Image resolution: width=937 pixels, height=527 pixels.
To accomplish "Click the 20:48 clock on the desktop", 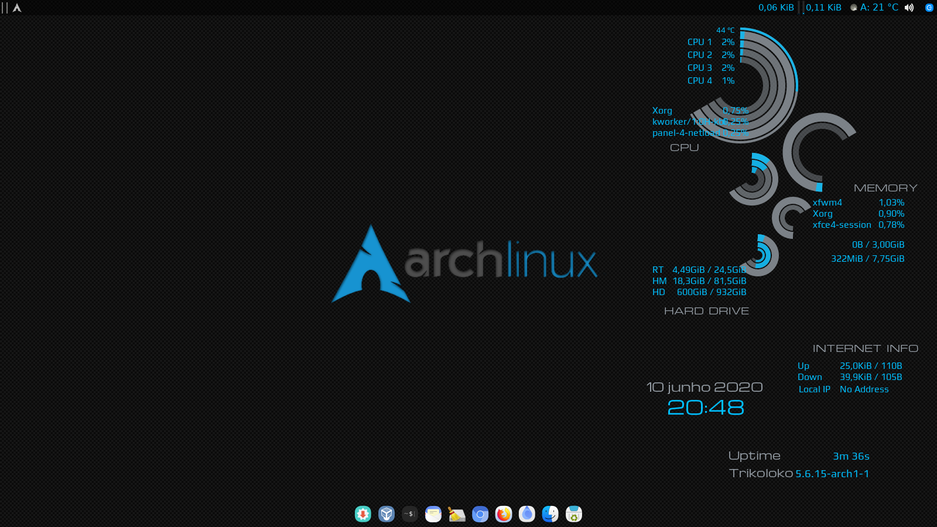I will [x=706, y=408].
